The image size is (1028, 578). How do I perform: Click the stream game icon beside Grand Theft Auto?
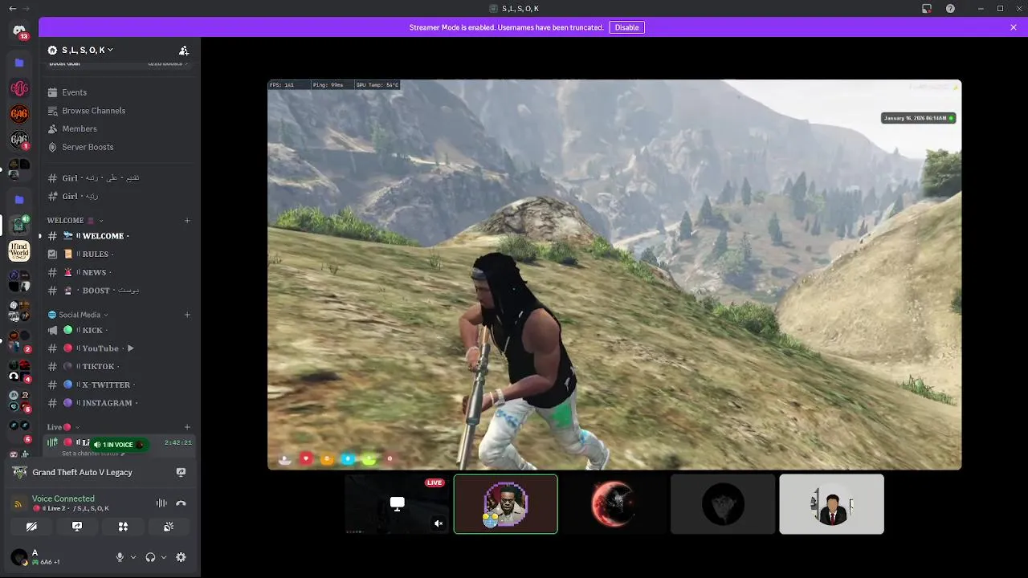point(181,472)
